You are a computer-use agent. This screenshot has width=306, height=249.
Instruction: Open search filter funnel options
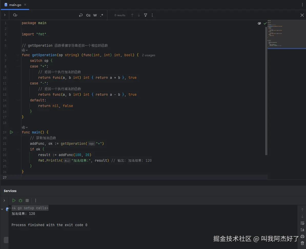(146, 15)
